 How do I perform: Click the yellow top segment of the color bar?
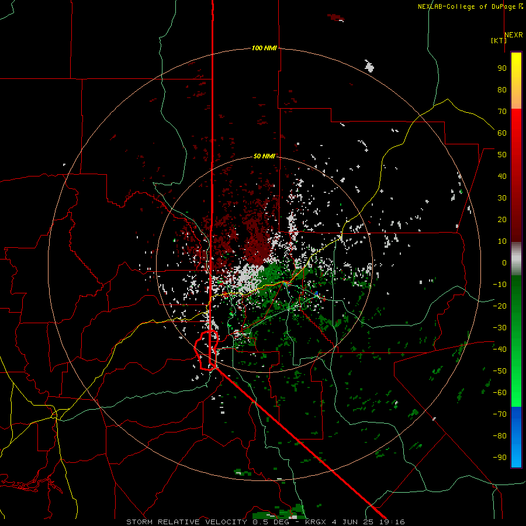pos(516,81)
